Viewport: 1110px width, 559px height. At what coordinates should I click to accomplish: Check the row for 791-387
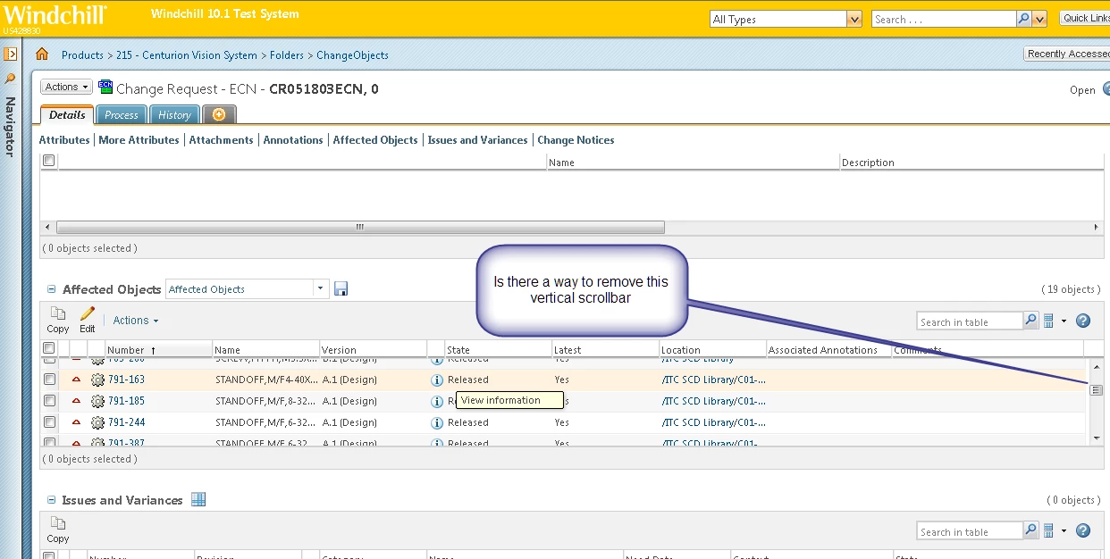(x=49, y=441)
